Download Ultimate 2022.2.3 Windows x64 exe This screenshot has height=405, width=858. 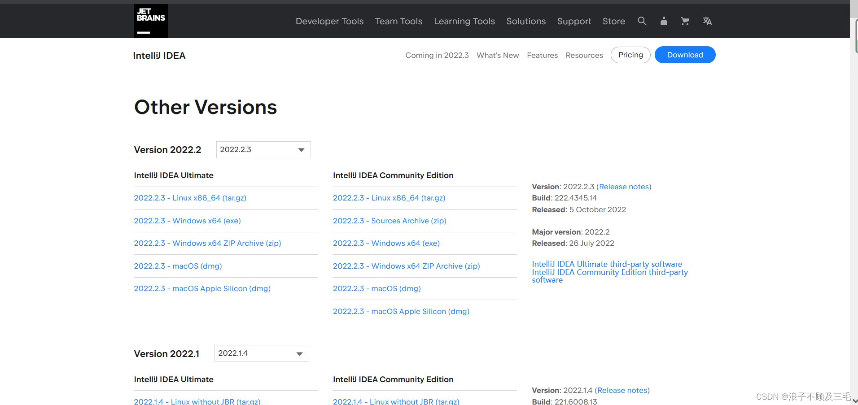(x=187, y=221)
